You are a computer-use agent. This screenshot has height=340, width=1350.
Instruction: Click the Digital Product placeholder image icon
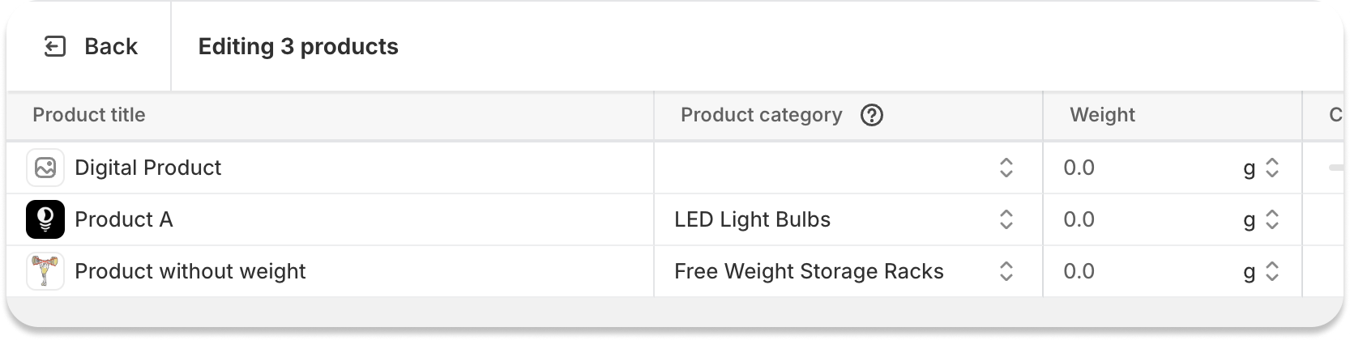coord(45,168)
